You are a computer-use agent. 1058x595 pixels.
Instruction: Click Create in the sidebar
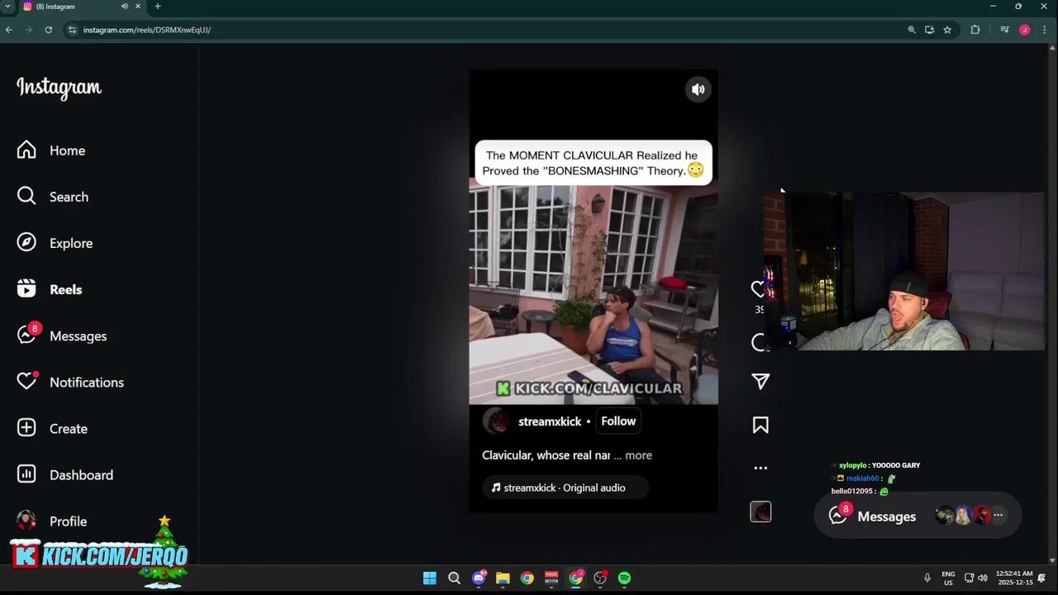tap(52, 428)
